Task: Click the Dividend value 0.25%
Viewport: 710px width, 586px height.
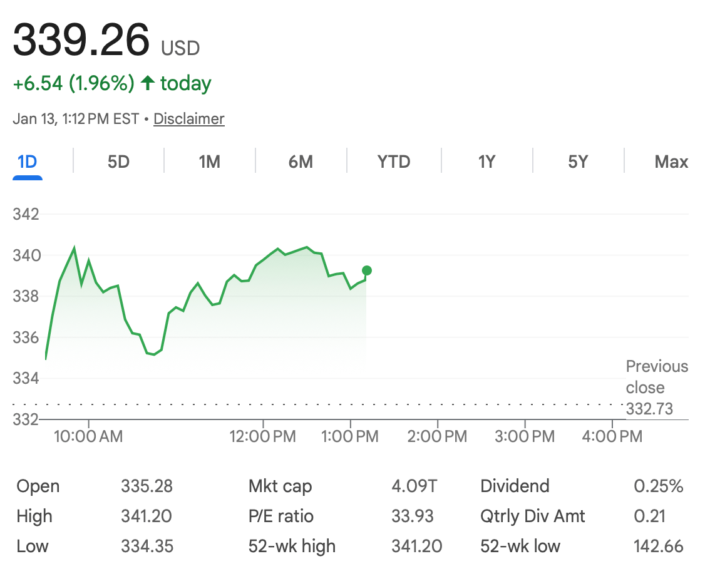Action: [658, 486]
